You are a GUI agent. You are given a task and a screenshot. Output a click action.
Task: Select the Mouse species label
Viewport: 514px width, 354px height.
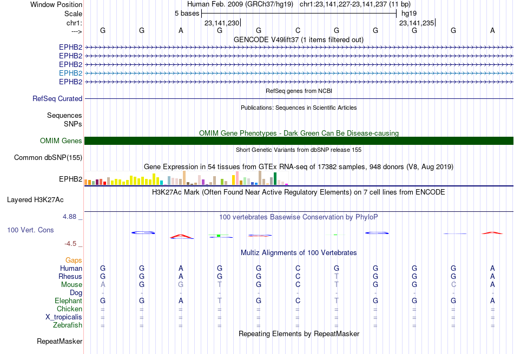coord(71,285)
